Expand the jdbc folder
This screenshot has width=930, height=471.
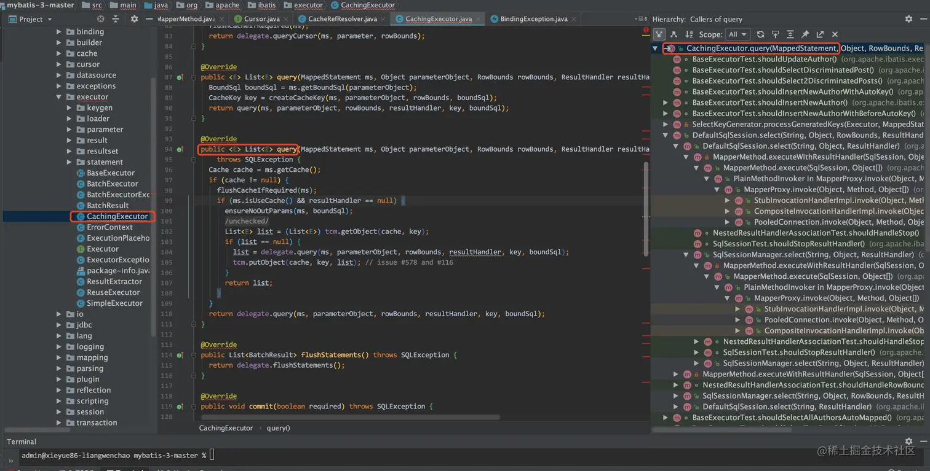click(59, 325)
